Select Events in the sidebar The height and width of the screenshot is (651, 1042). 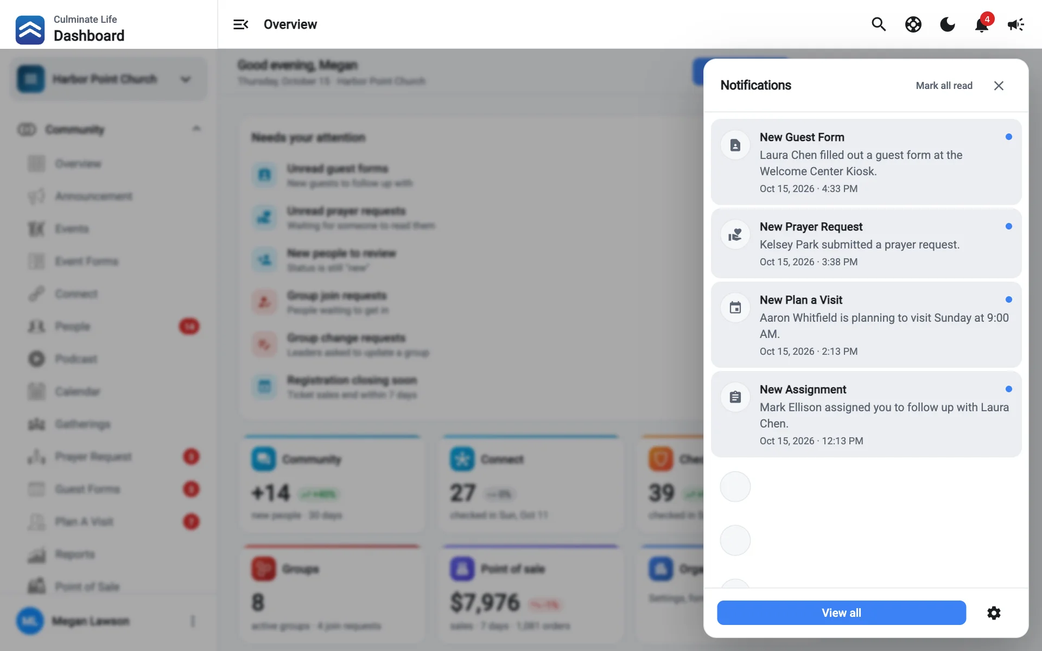pos(109,228)
